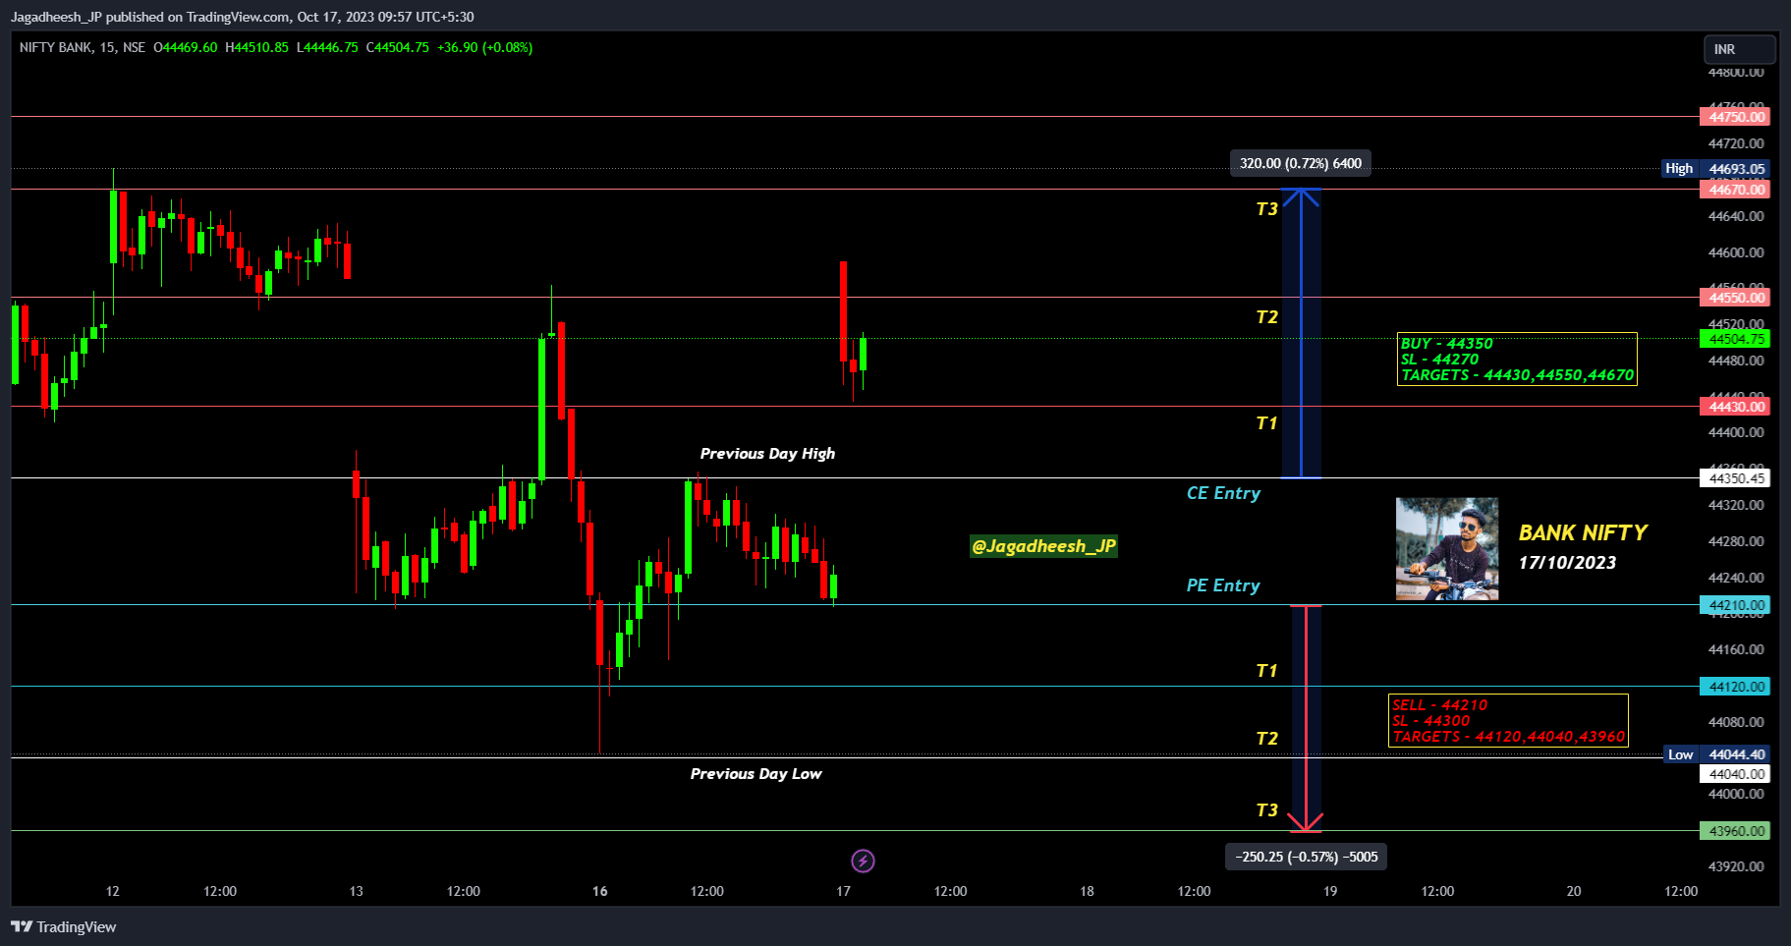The height and width of the screenshot is (946, 1791).
Task: Click the 44210.00 cyan price label
Action: tap(1735, 605)
